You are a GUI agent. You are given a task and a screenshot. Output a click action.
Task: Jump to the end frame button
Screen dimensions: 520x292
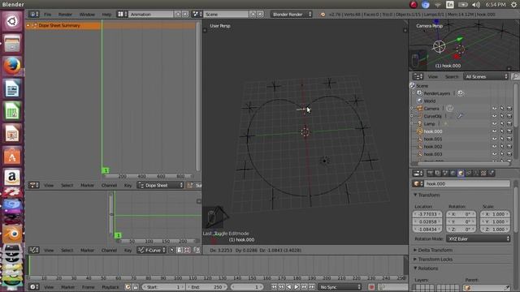pos(312,287)
